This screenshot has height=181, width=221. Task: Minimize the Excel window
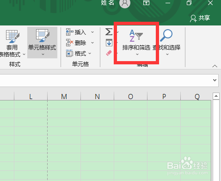(168, 3)
